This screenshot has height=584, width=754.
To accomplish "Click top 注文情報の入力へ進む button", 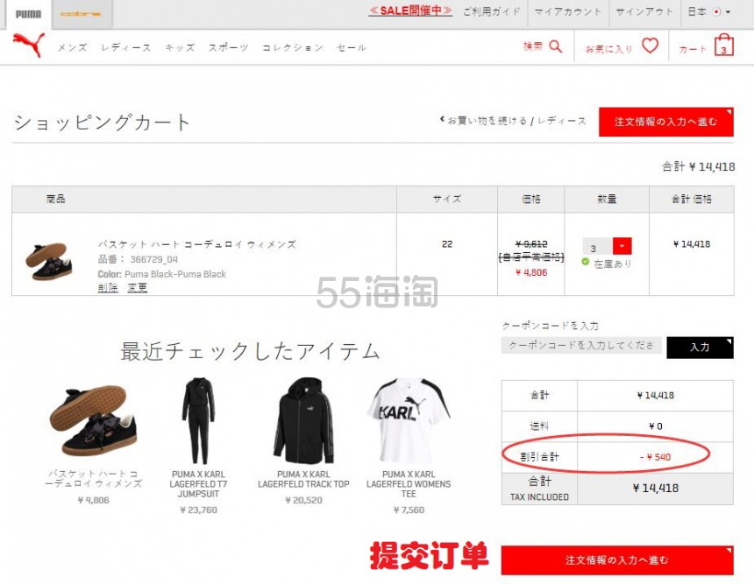I will 666,122.
